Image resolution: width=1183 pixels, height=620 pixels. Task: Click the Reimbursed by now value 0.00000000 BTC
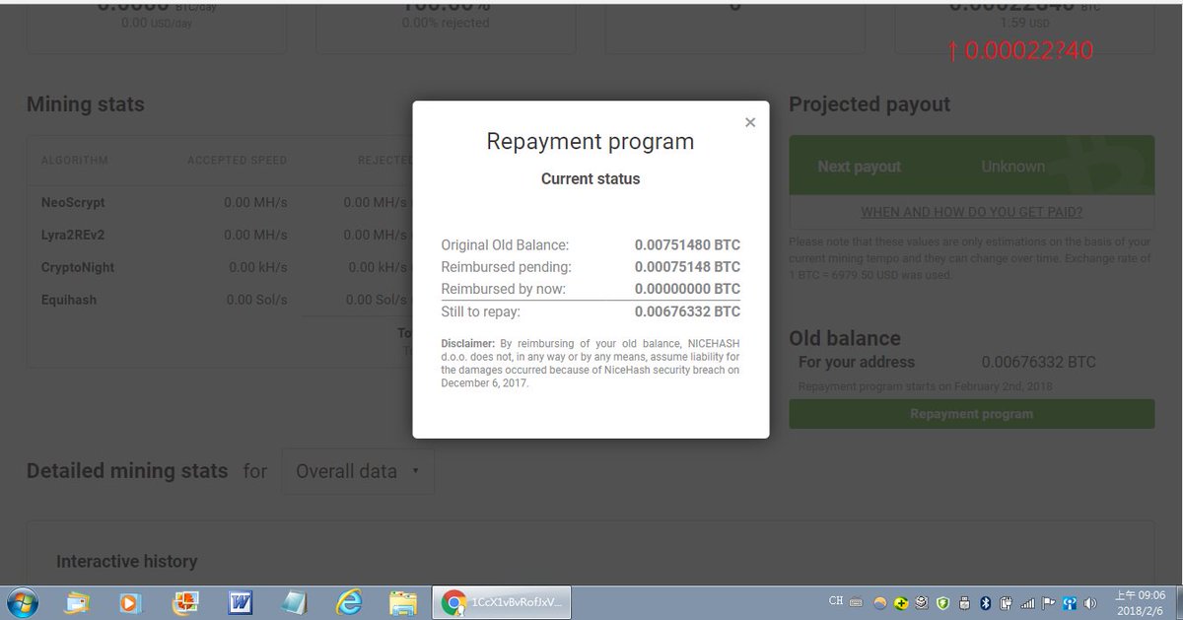pyautogui.click(x=687, y=289)
